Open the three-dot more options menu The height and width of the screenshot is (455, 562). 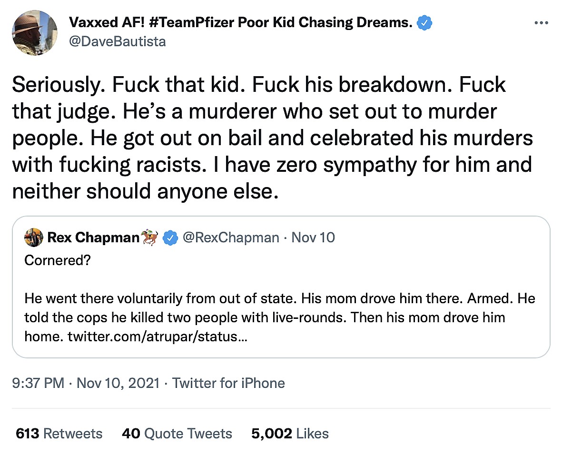coord(541,23)
